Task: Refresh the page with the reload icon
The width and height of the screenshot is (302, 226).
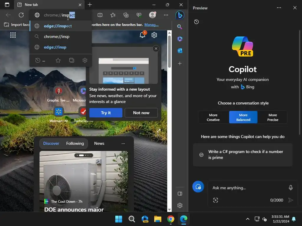Action: [x=21, y=15]
